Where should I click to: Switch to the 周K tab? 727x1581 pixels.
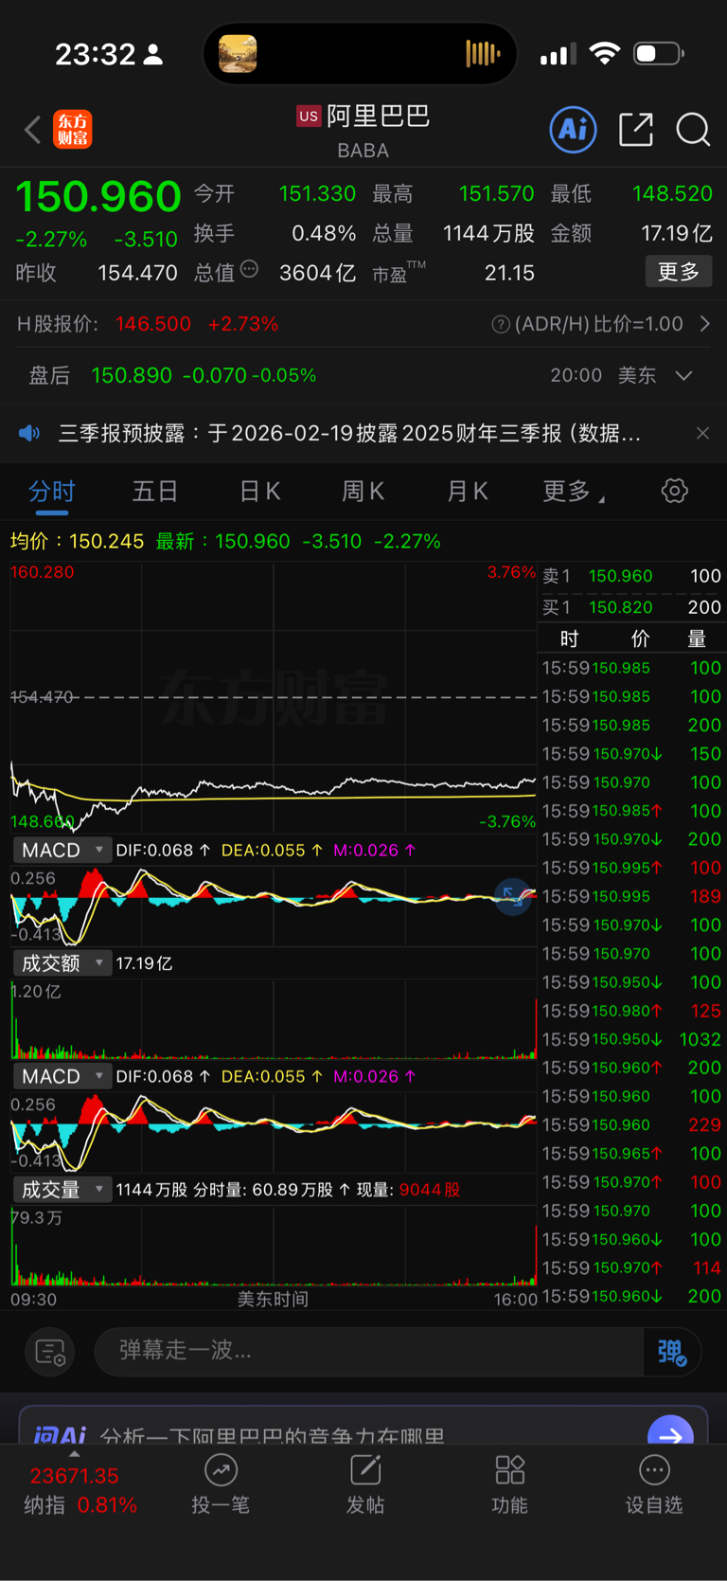point(363,491)
